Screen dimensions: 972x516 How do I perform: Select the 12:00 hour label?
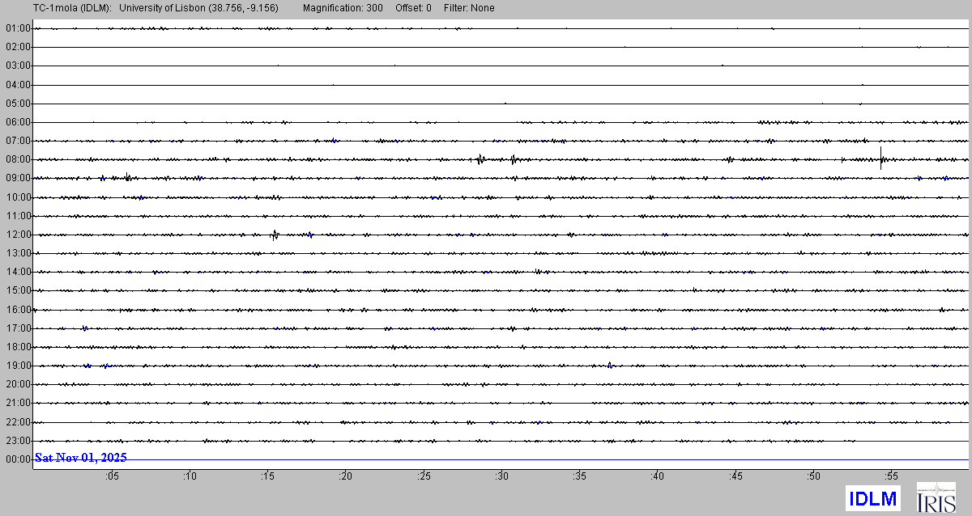click(18, 235)
